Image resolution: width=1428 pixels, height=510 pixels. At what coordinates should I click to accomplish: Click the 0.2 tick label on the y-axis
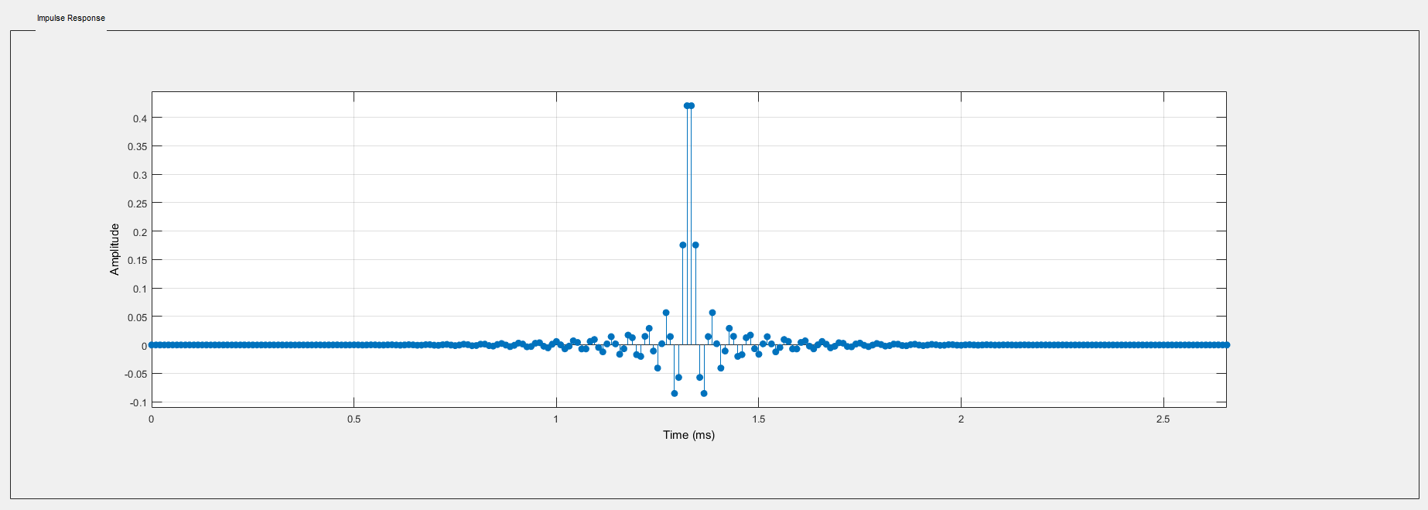(139, 232)
